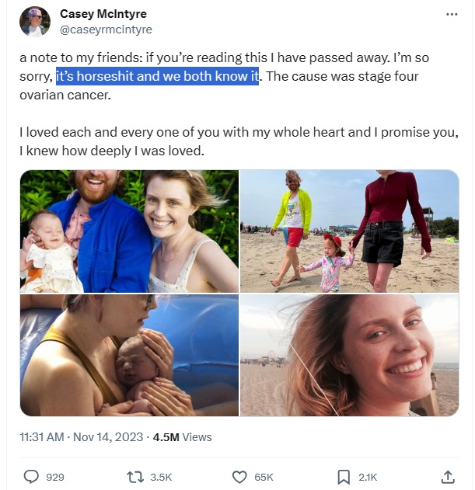The image size is (475, 490).
Task: Click the 929 replies count
Action: (55, 477)
